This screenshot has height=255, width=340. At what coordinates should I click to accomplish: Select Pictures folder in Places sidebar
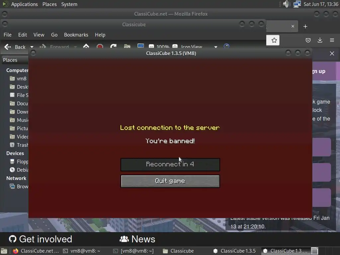[19, 128]
